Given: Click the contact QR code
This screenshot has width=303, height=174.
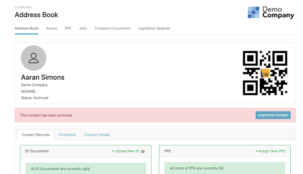Looking at the screenshot, I should 265,73.
